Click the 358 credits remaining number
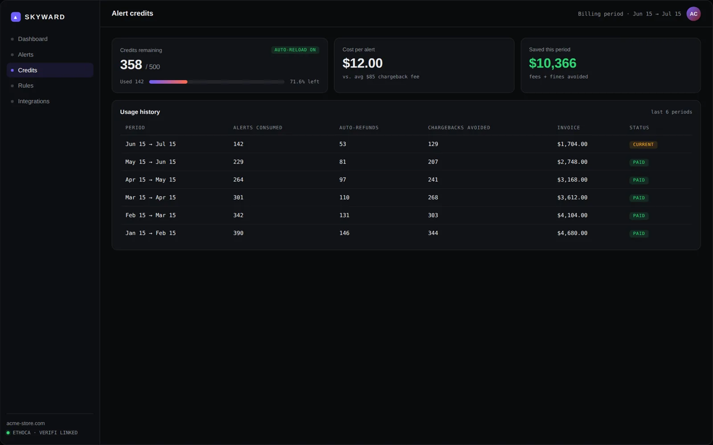Image resolution: width=713 pixels, height=445 pixels. 131,65
